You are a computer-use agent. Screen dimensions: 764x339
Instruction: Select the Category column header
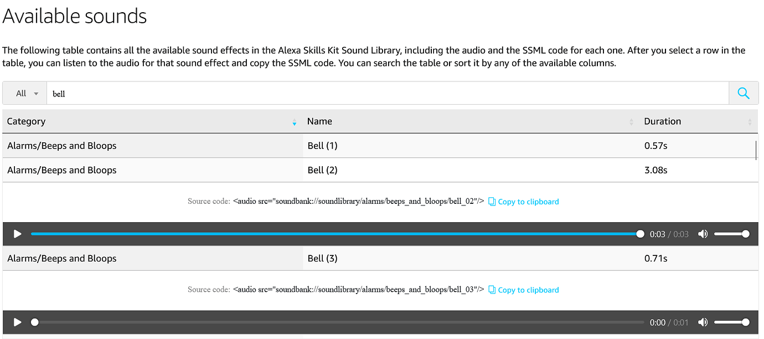(x=27, y=121)
